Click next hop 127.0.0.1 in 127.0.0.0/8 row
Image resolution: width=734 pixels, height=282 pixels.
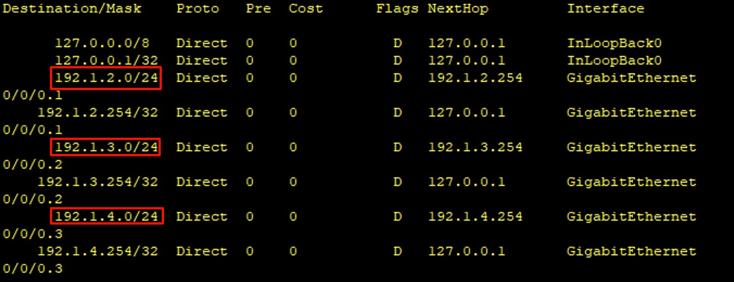click(x=467, y=43)
